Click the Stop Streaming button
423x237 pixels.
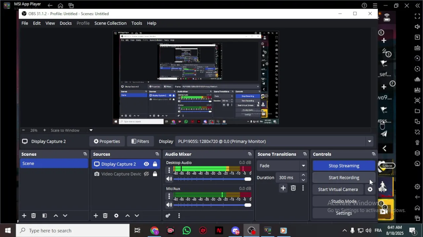344,166
